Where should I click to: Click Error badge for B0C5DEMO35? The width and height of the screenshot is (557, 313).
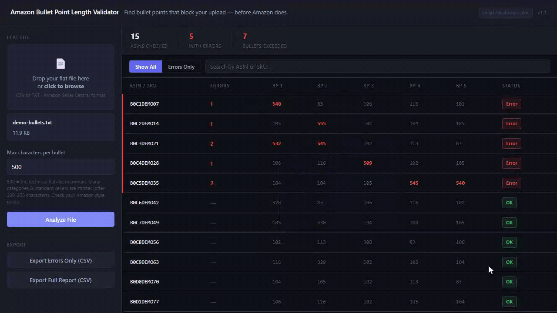pos(511,183)
